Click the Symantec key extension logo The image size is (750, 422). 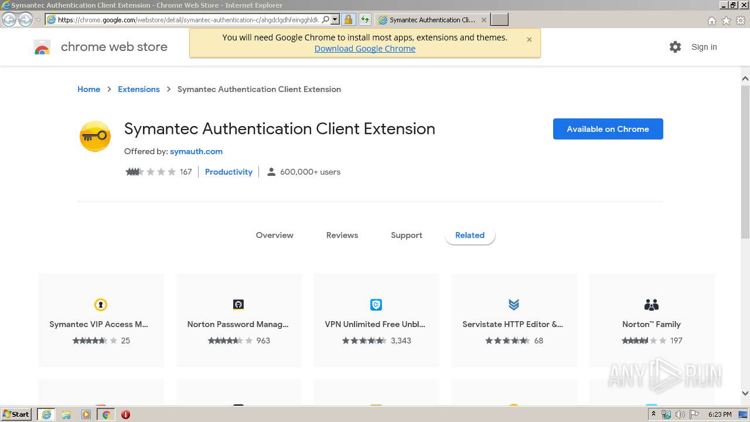pos(95,136)
